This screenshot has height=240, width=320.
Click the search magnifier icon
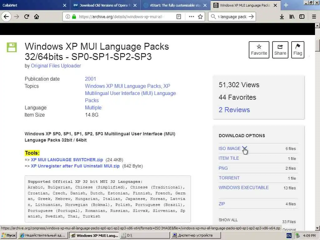point(213,17)
